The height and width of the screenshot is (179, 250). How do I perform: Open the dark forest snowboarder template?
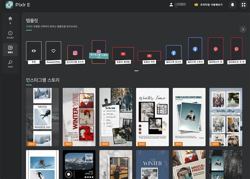[x=226, y=164]
